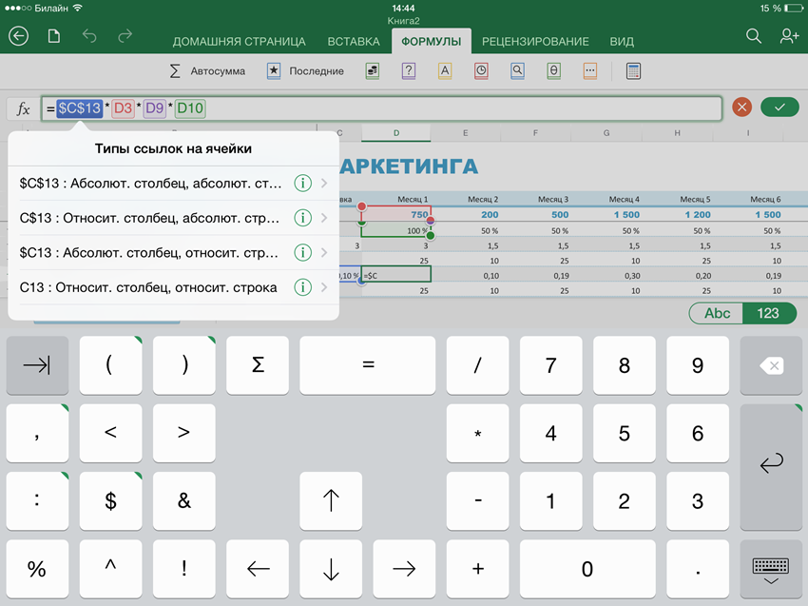Viewport: 808px width, 606px height.
Task: Switch to the ВСТАВКА tab
Action: (x=354, y=41)
